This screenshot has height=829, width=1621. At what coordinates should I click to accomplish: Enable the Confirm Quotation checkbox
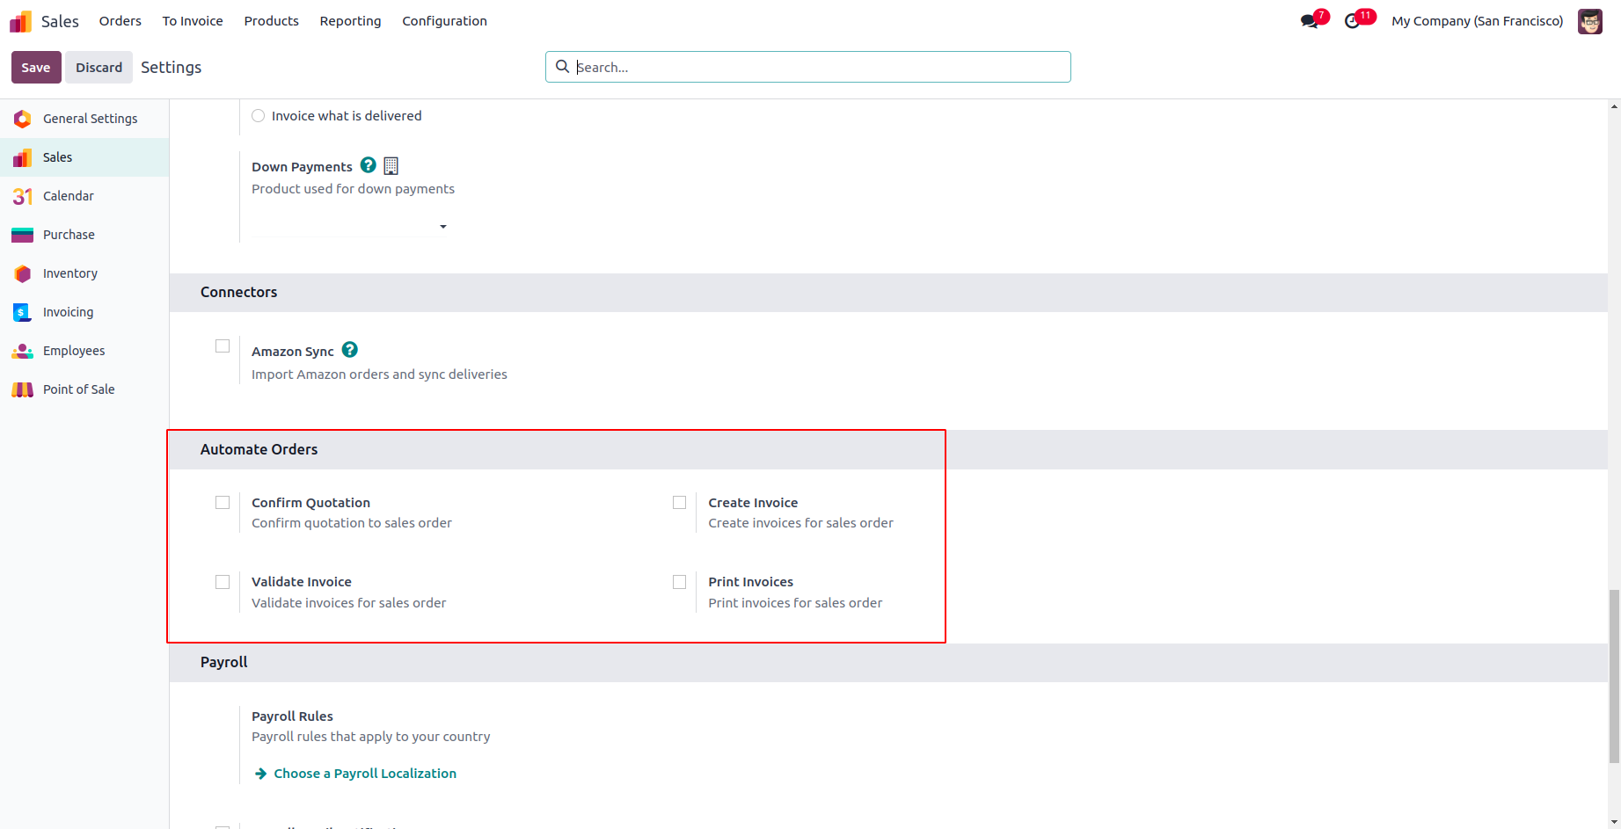click(223, 503)
